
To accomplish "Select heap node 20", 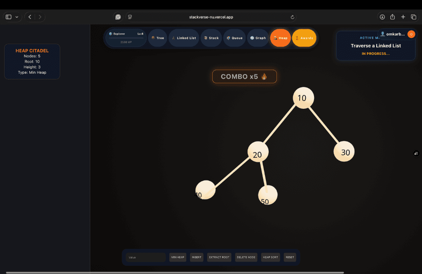I will click(x=258, y=152).
